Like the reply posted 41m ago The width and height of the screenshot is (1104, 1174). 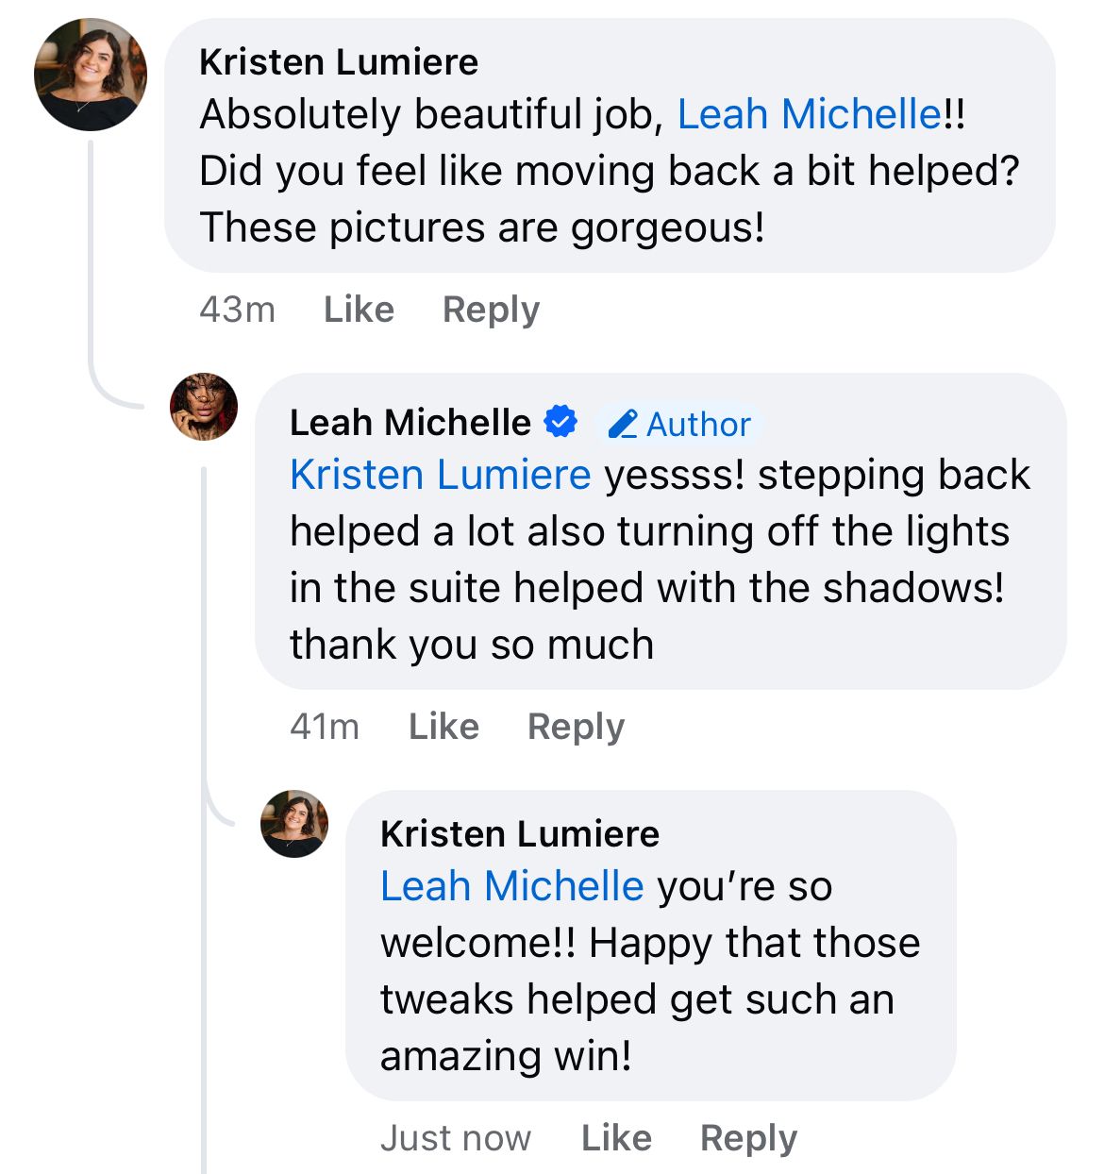click(x=443, y=727)
